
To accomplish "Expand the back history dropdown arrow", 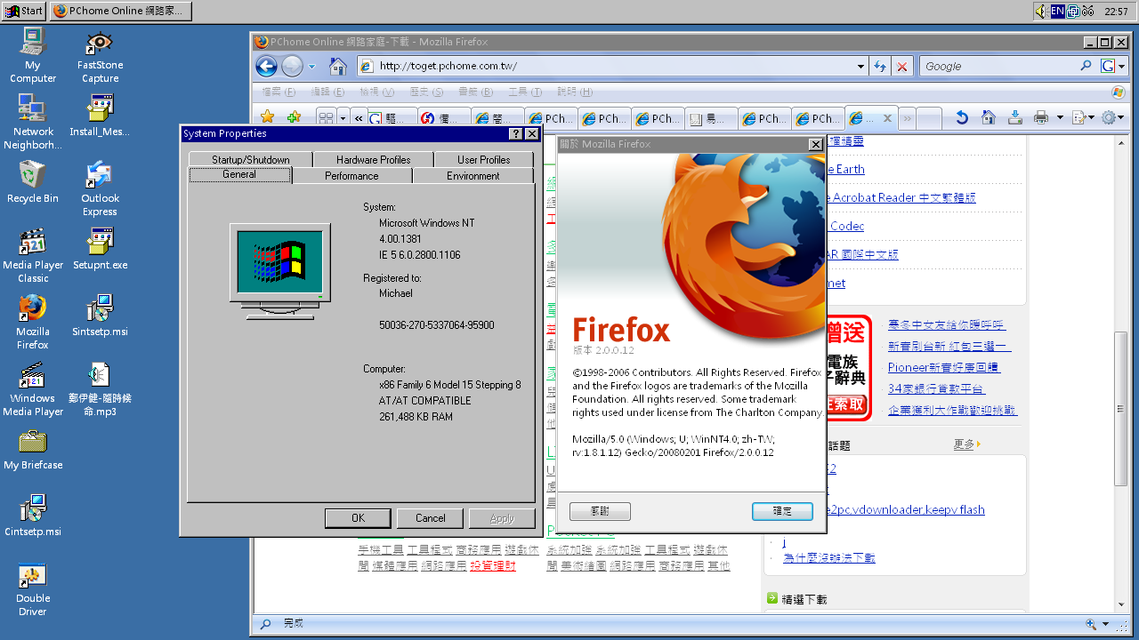I will 311,66.
